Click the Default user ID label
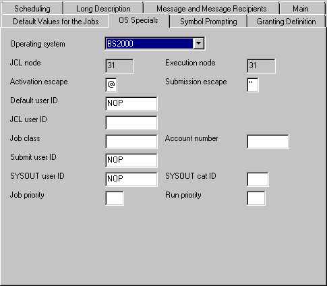The width and height of the screenshot is (327, 286). pyautogui.click(x=34, y=101)
